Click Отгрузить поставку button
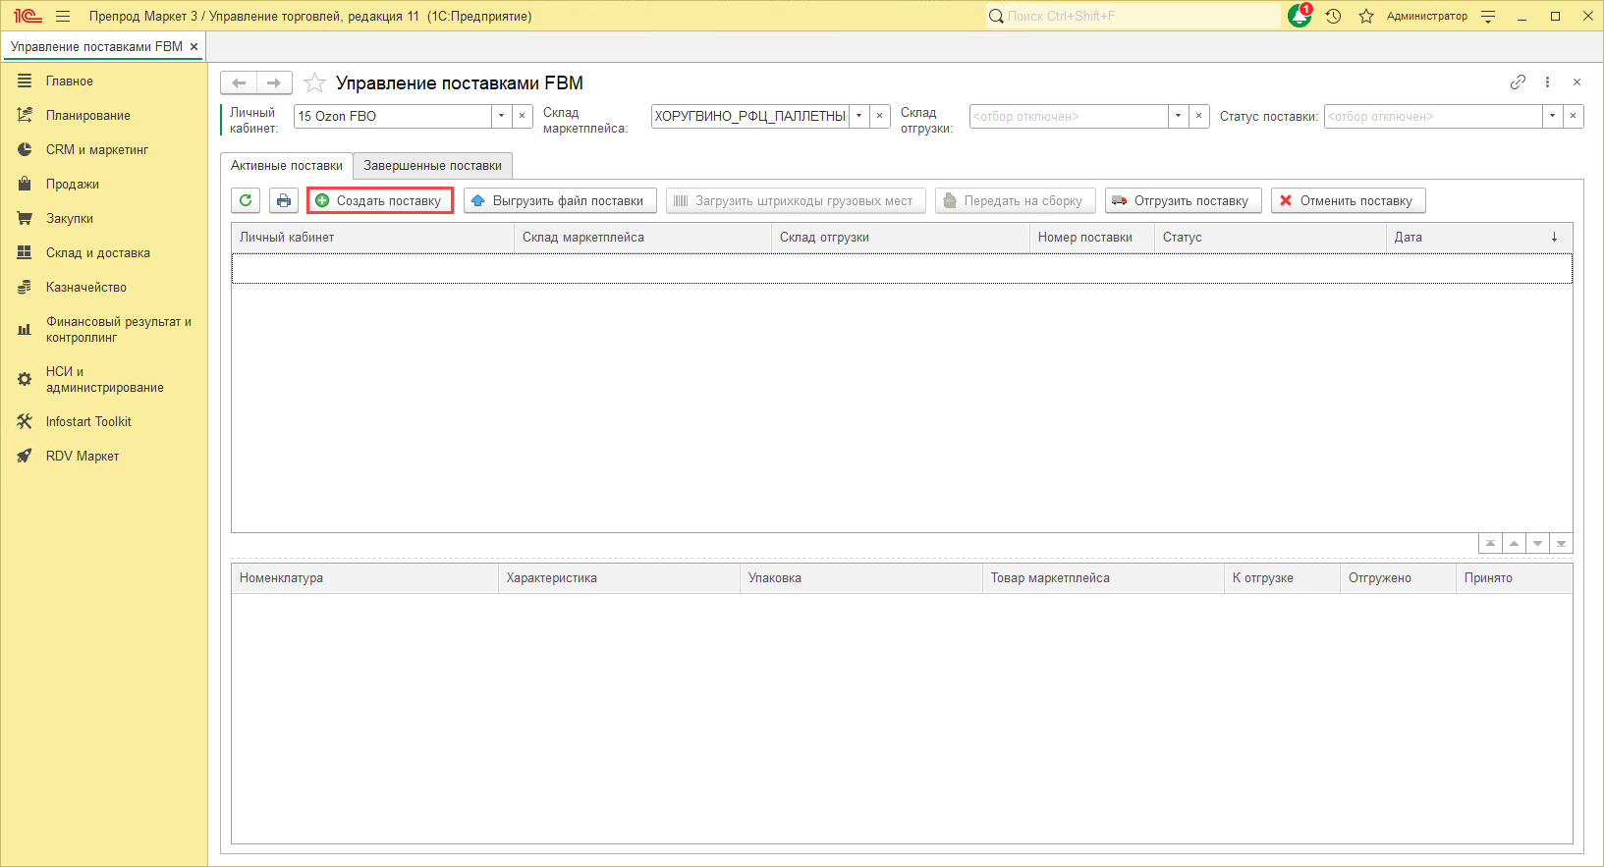The height and width of the screenshot is (867, 1604). [1183, 200]
